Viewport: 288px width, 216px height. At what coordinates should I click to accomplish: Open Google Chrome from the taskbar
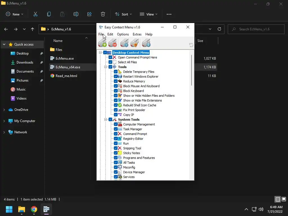tap(34, 209)
